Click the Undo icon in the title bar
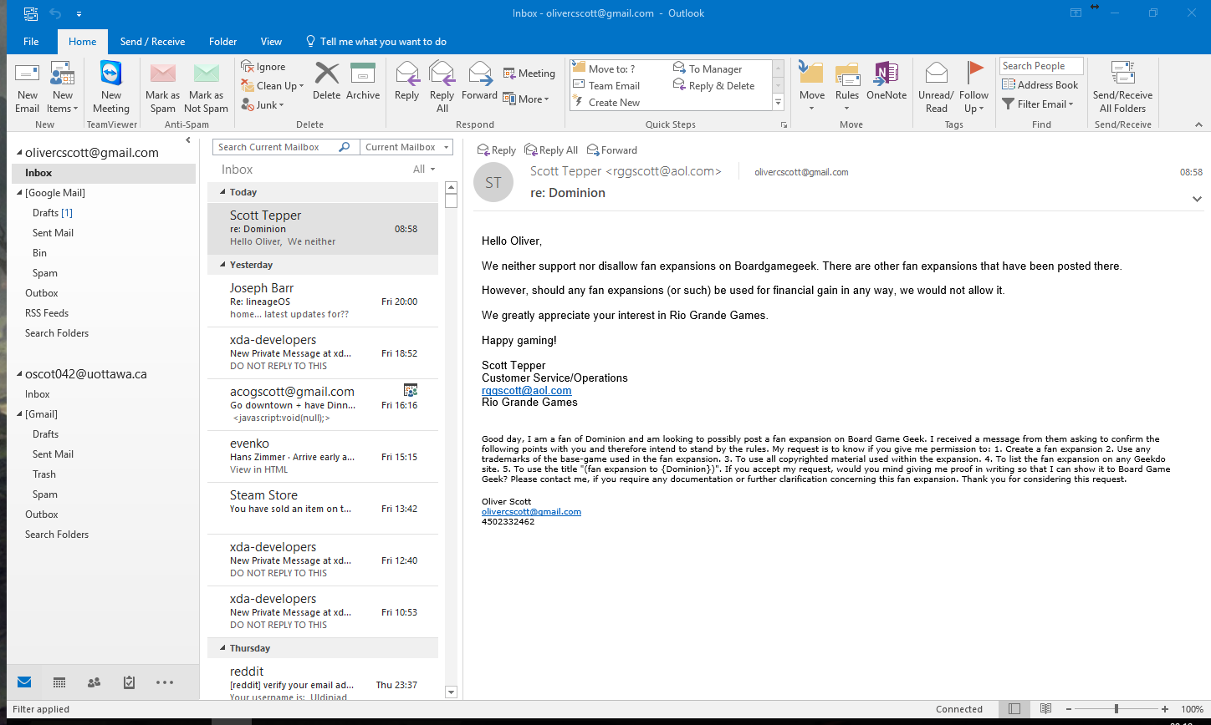This screenshot has width=1211, height=725. [55, 13]
